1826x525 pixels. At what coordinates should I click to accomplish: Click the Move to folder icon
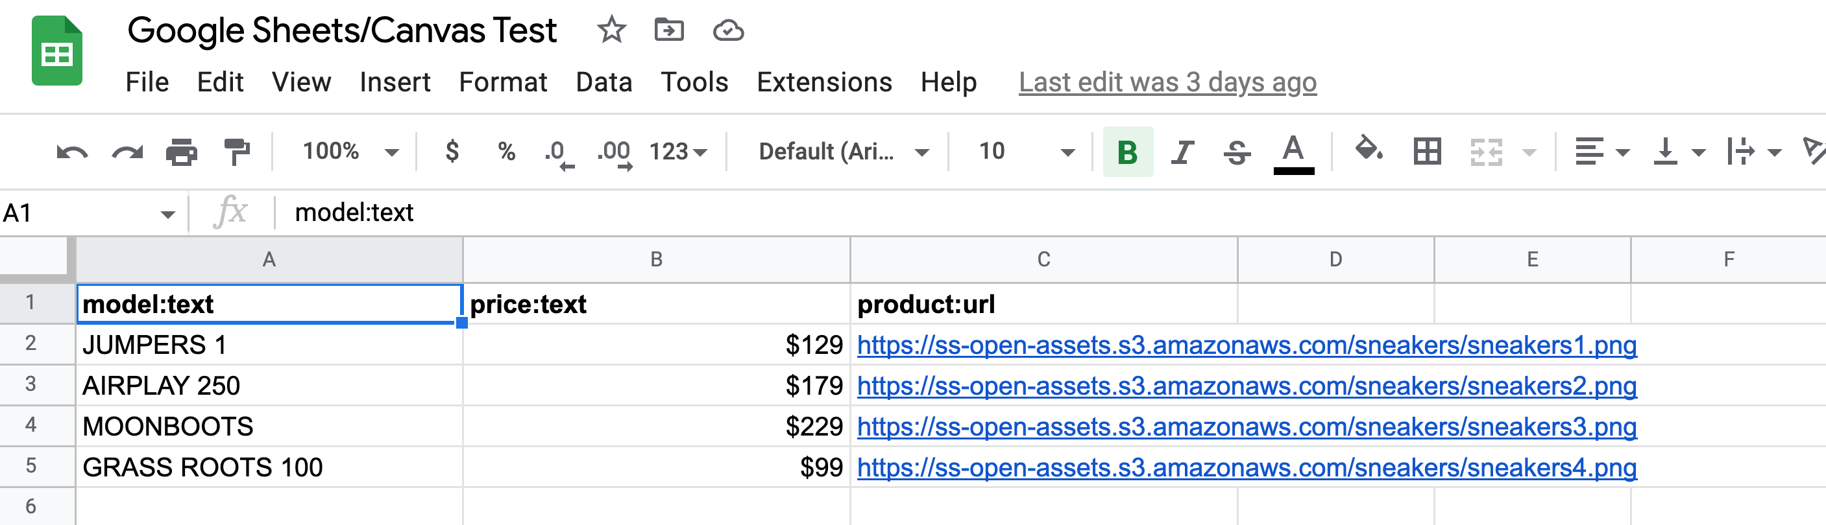668,30
